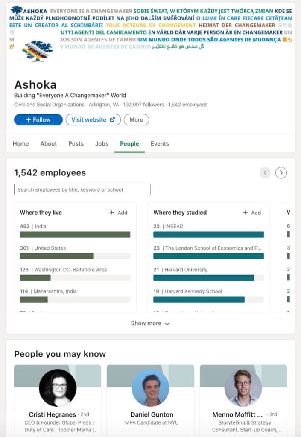This screenshot has width=301, height=437.
Task: Filter by Harvard University bar
Action: (x=208, y=277)
